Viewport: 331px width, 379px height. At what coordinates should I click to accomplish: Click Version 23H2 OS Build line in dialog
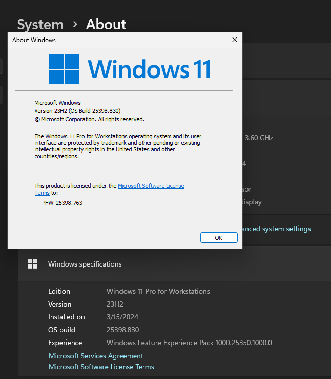click(77, 111)
